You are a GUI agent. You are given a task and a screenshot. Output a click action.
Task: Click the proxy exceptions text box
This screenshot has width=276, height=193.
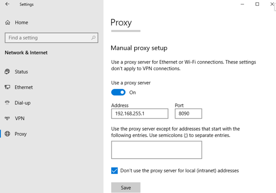pos(156,150)
